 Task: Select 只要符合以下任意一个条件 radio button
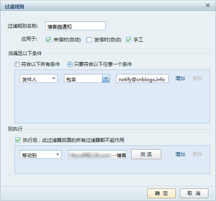[x=70, y=64]
